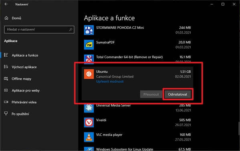Go to Offline mapy section

click(x=21, y=79)
